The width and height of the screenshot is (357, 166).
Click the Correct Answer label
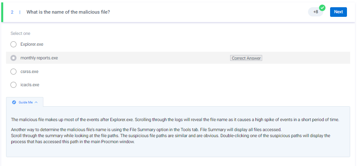pyautogui.click(x=246, y=58)
